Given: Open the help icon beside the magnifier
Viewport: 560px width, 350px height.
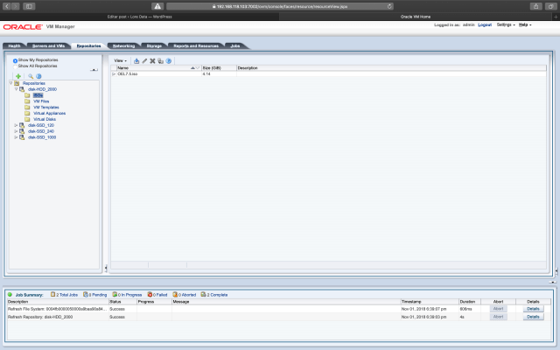Looking at the screenshot, I should (38, 76).
